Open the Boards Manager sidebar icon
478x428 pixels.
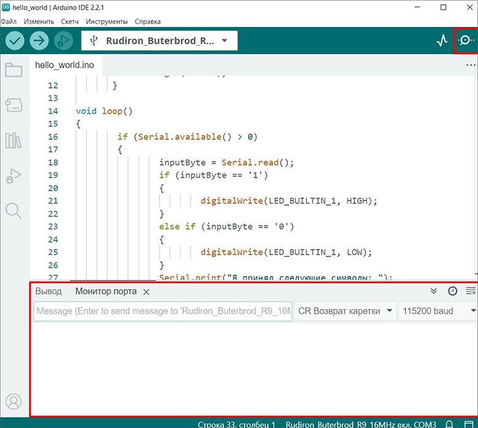click(x=13, y=105)
